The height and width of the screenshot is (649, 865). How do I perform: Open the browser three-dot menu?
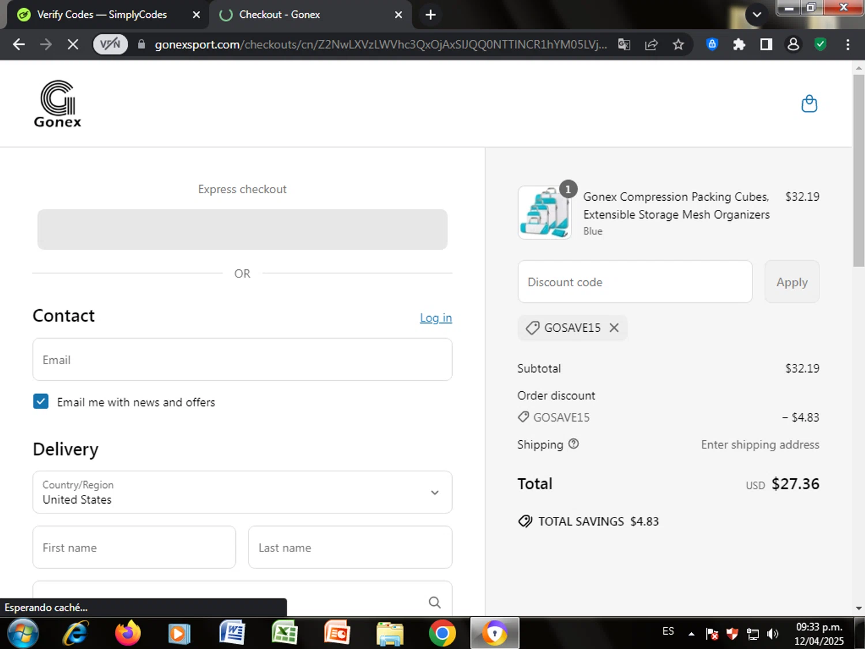coord(847,44)
